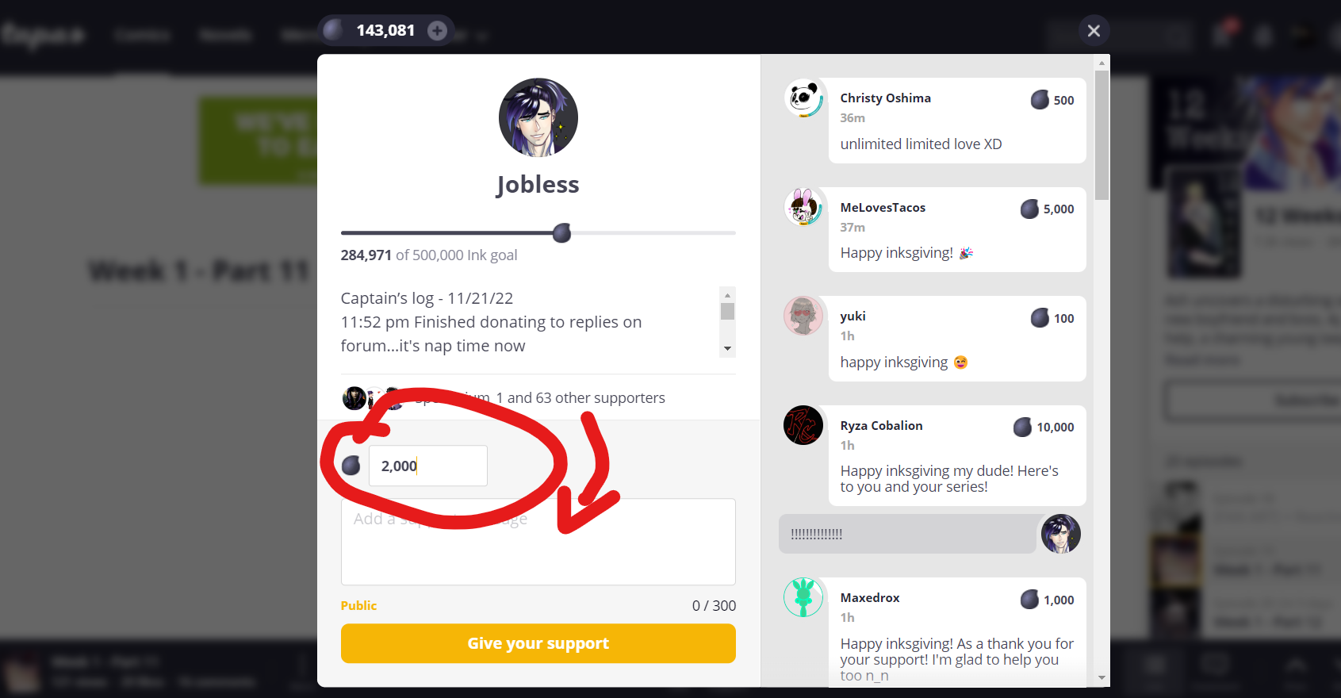Close the support dialog with X
The height and width of the screenshot is (698, 1341).
tap(1094, 31)
